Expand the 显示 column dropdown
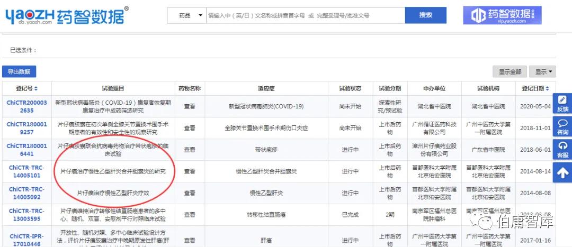572x247 pixels. tap(542, 72)
